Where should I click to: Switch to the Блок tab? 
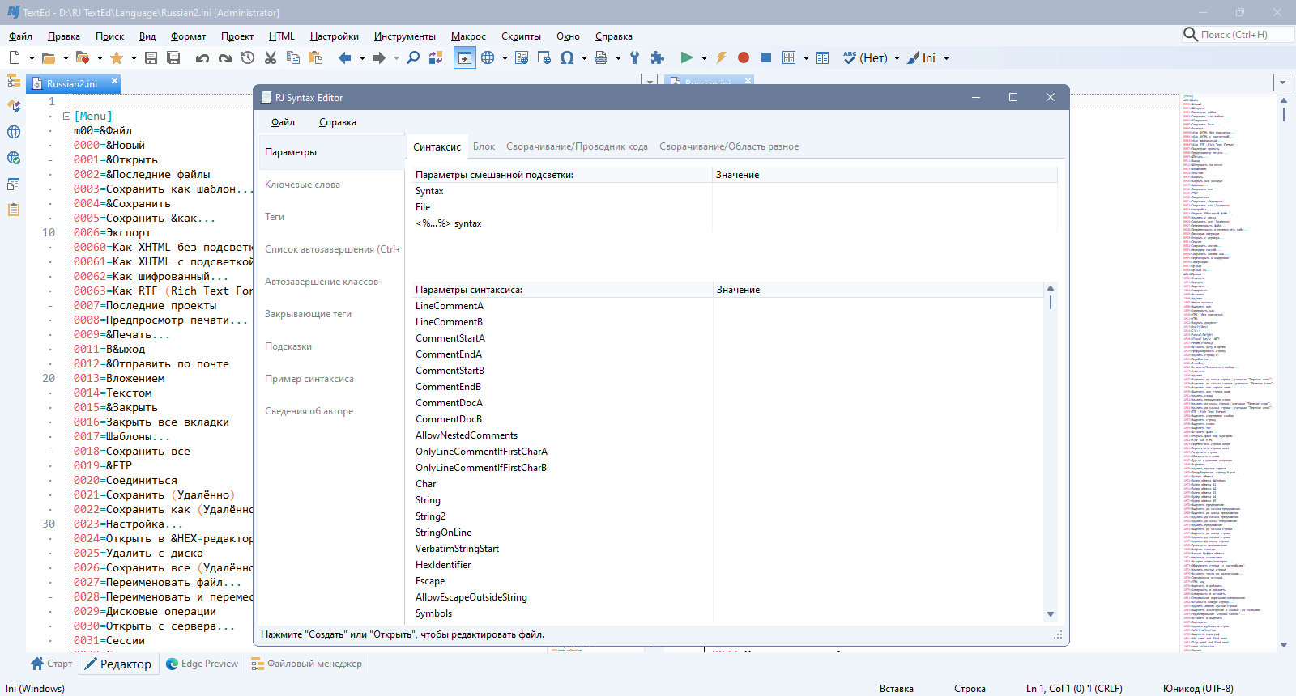point(484,146)
